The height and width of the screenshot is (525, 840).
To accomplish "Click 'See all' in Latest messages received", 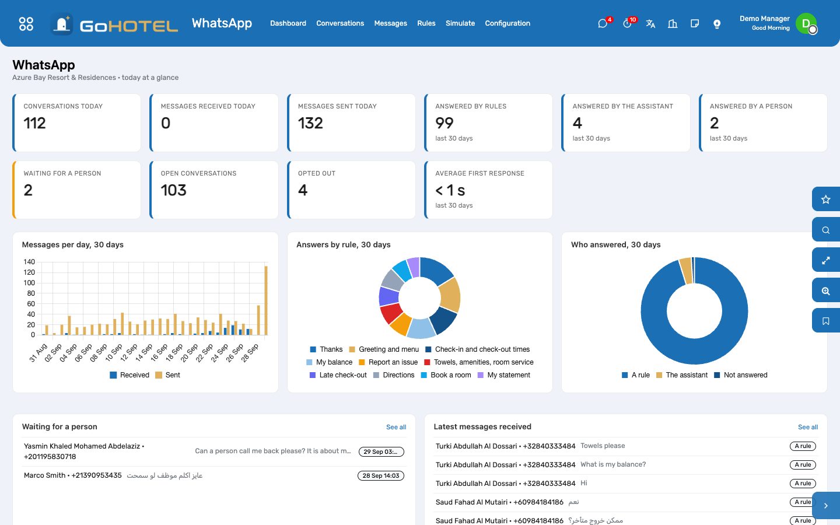I will 808,427.
